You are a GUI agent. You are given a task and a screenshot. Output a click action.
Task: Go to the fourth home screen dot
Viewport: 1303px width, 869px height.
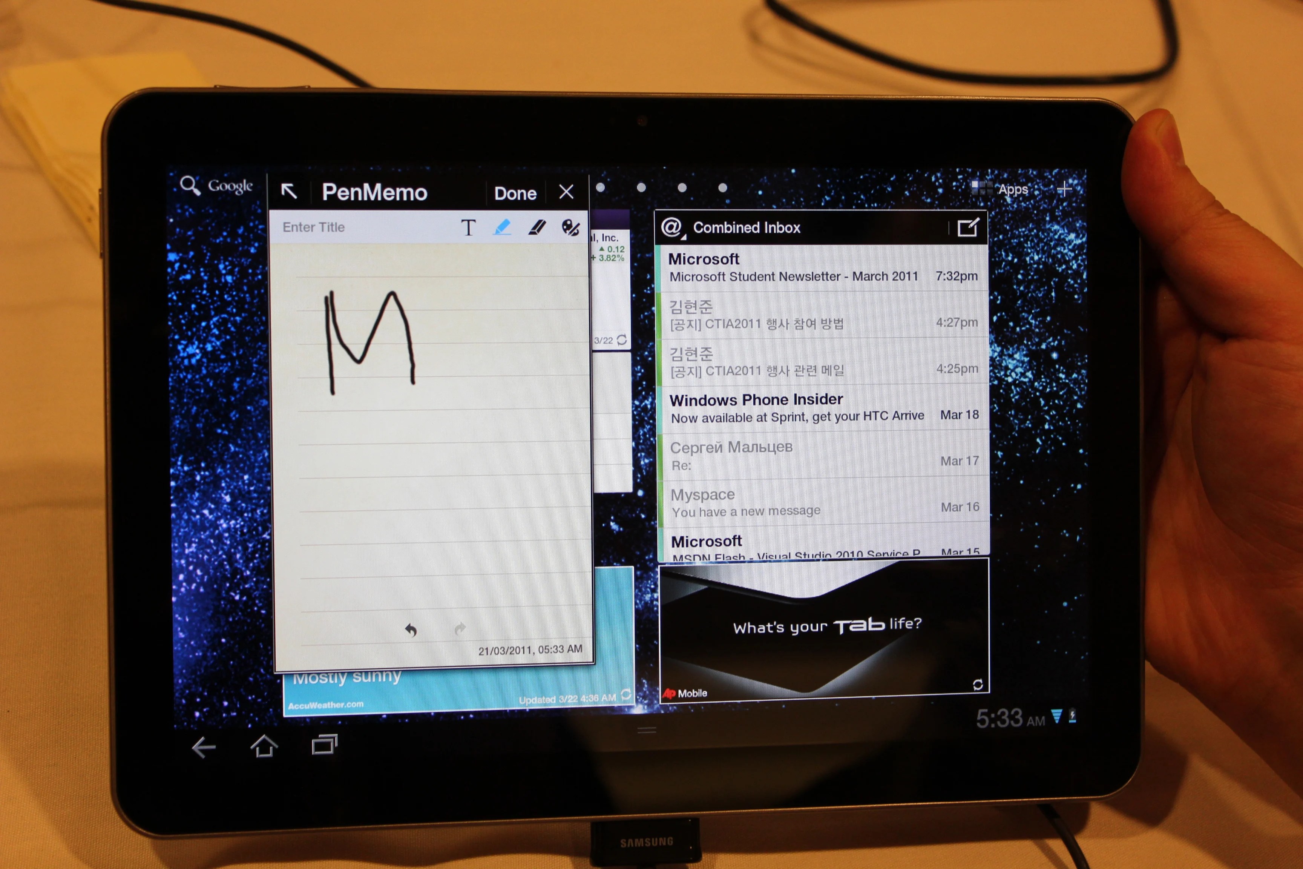point(722,187)
